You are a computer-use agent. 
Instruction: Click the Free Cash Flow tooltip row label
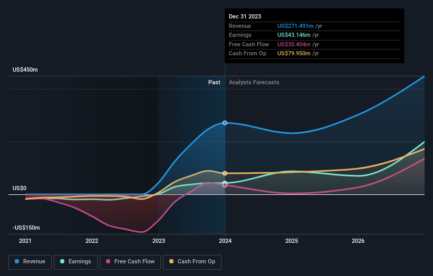coord(249,44)
